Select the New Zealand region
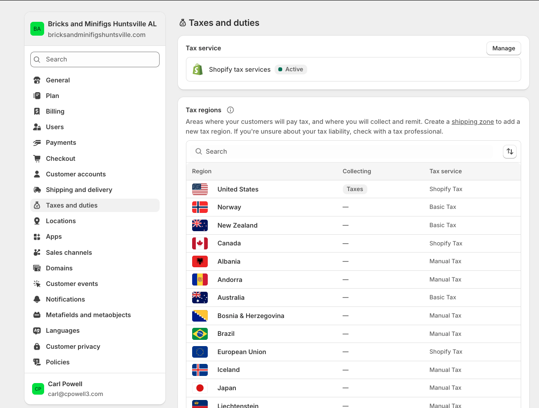Image resolution: width=539 pixels, height=408 pixels. (x=353, y=225)
